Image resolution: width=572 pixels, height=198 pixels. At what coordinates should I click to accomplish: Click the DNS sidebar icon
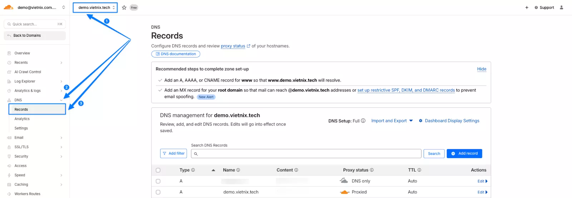[x=9, y=100]
